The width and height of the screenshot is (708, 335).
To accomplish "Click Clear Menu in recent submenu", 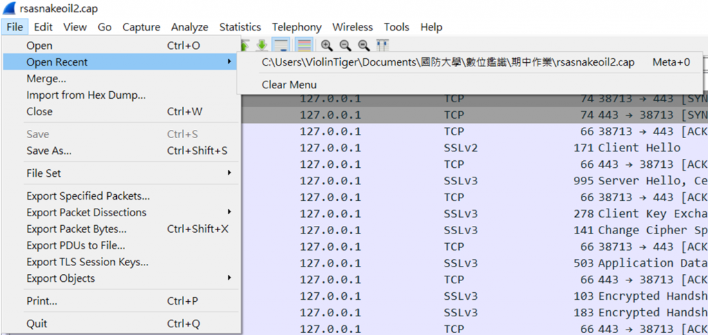I will point(469,85).
